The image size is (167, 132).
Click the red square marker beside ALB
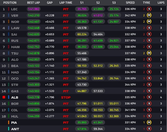click(4, 97)
